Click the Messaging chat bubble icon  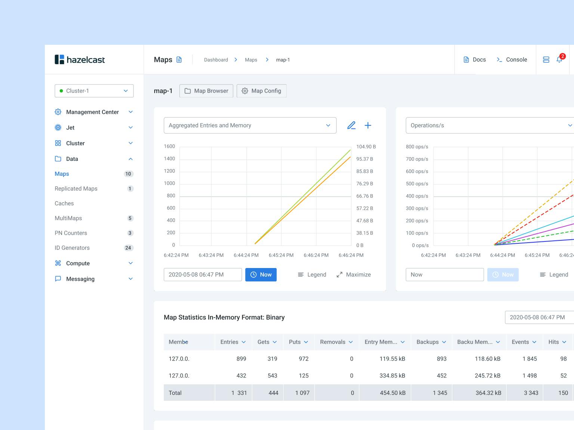(58, 279)
